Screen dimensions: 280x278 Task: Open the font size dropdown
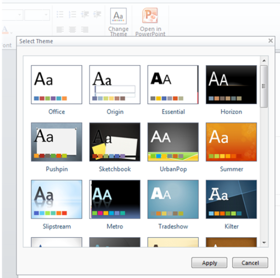point(46,15)
